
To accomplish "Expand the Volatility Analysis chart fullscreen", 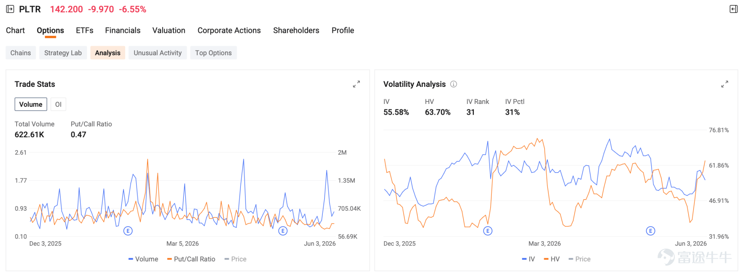I will click(725, 84).
